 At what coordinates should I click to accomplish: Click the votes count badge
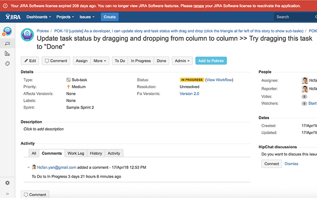[x=304, y=97]
